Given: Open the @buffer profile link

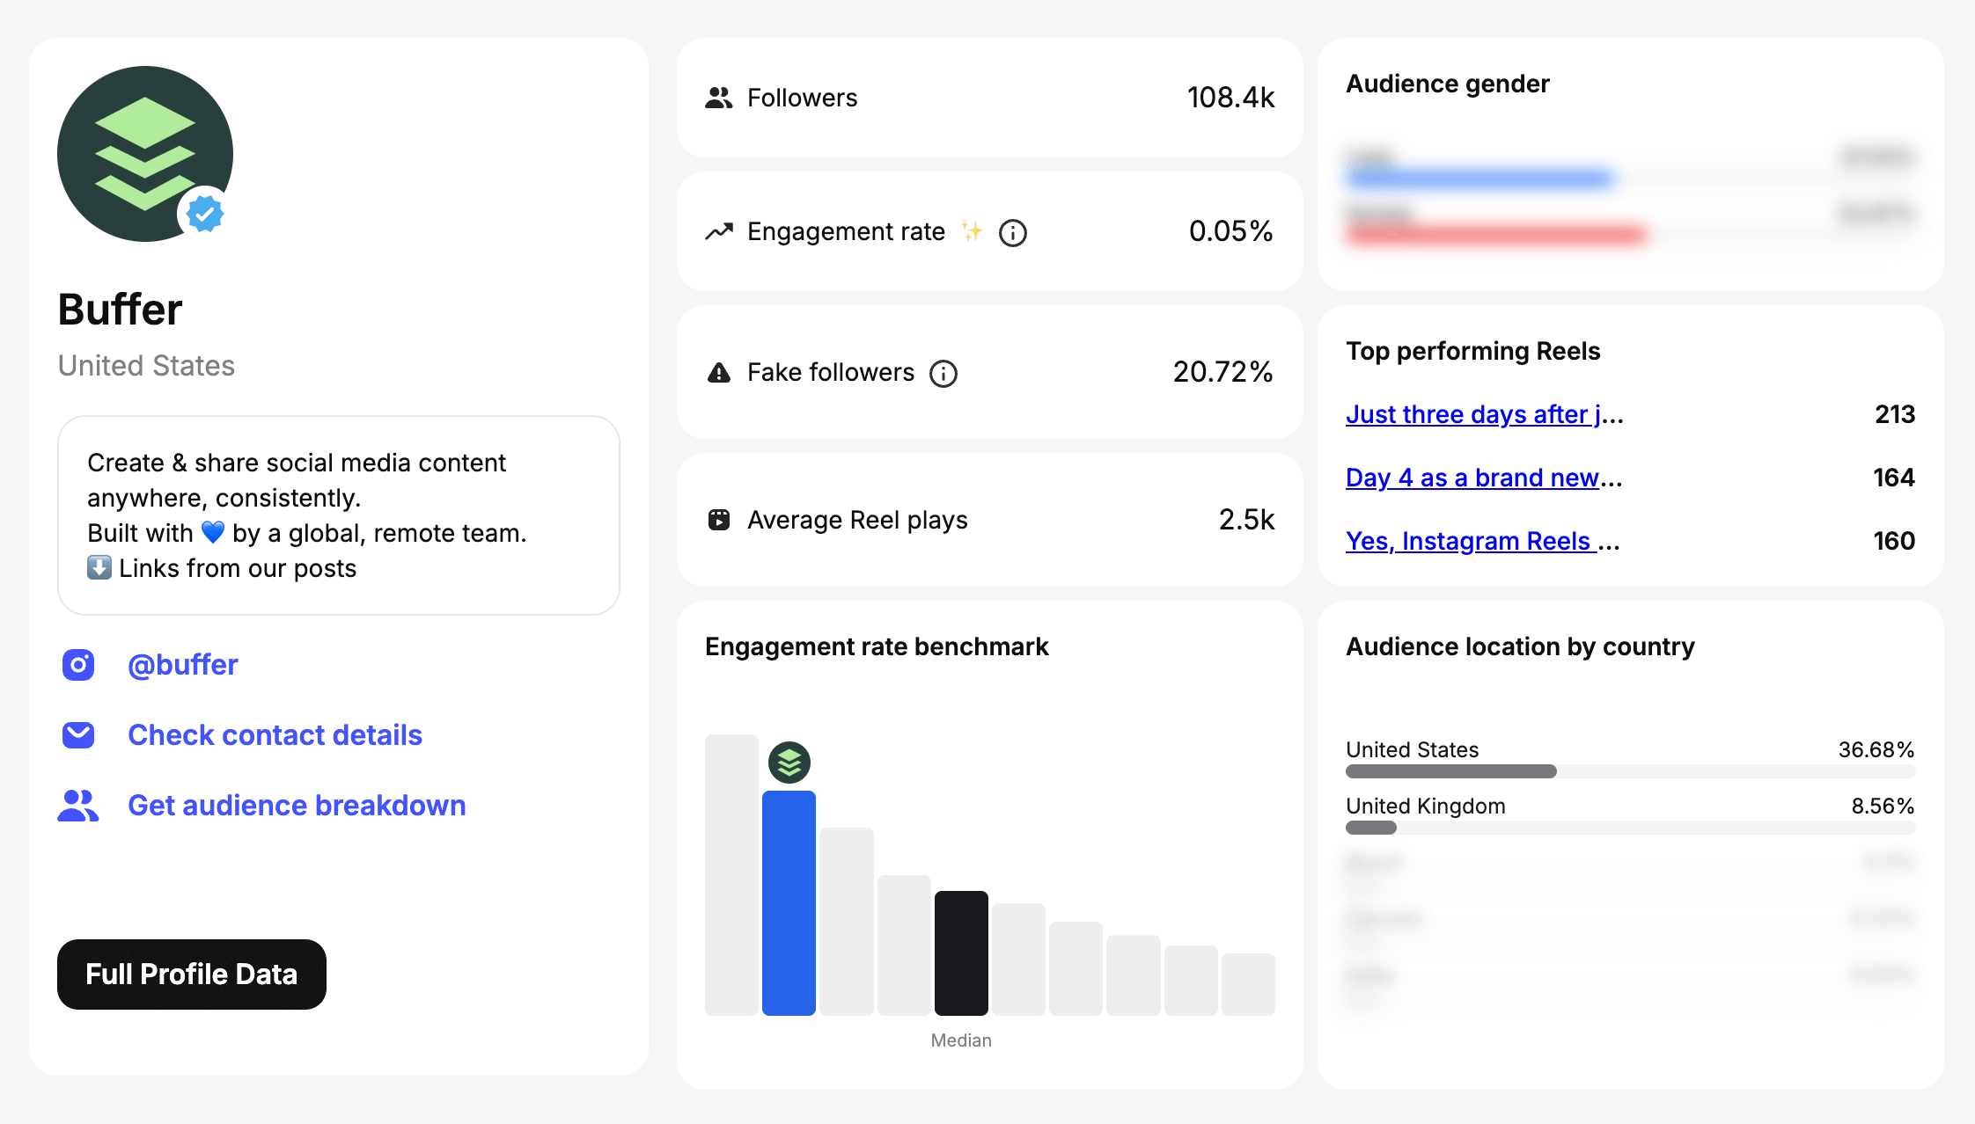Looking at the screenshot, I should (x=182, y=665).
